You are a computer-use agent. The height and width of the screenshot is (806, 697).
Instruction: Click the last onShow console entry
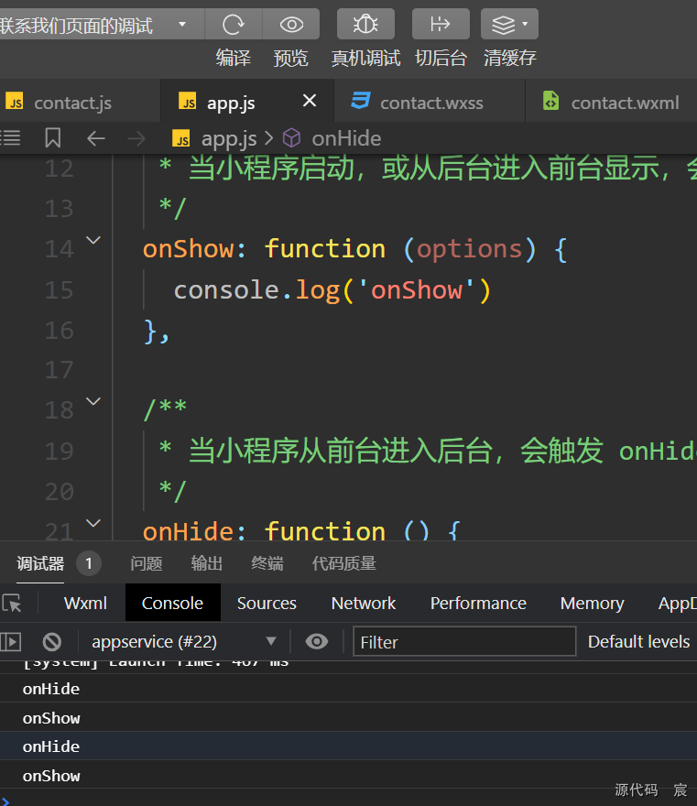[348, 775]
